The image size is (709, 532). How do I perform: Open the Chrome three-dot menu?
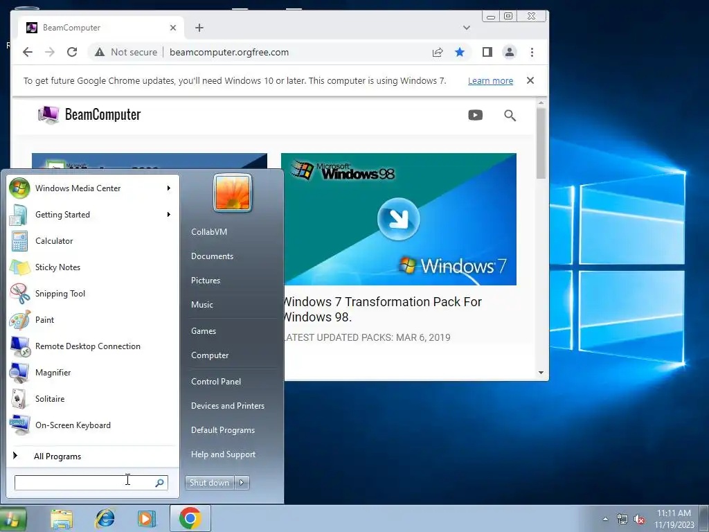click(x=532, y=52)
